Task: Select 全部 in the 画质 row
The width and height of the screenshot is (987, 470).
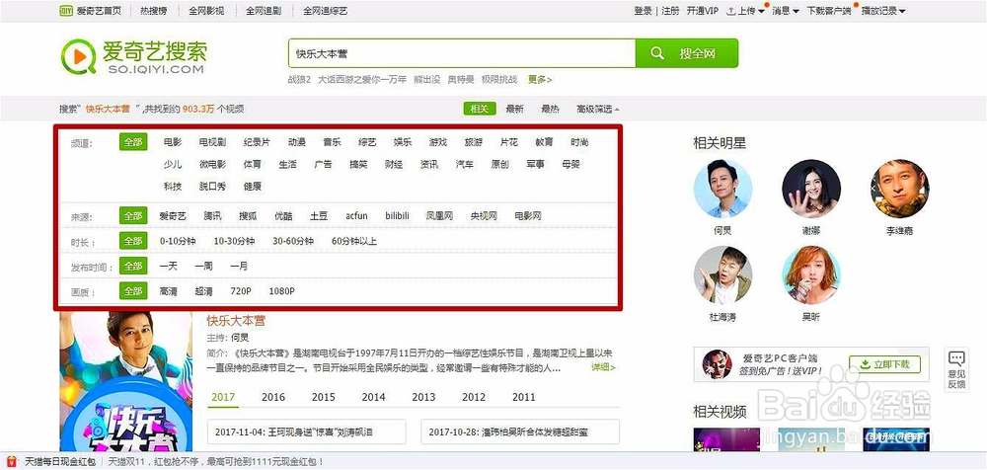Action: coord(133,291)
